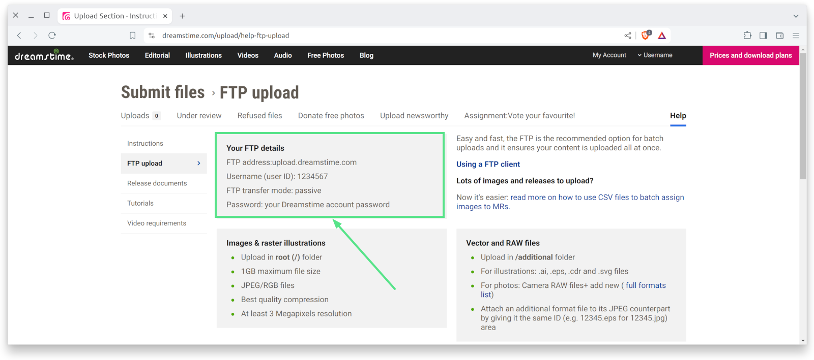
Task: Click the Submit files breadcrumb heading
Action: click(163, 92)
